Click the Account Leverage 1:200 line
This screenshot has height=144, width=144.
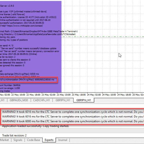pyautogui.click(x=10, y=88)
